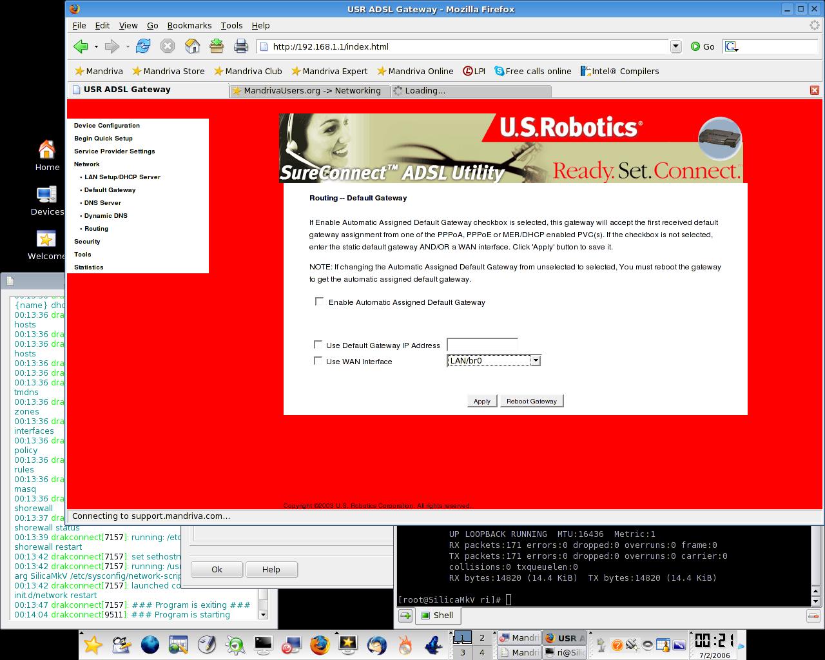The image size is (825, 660).
Task: Open the LPI bookmark
Action: point(474,71)
